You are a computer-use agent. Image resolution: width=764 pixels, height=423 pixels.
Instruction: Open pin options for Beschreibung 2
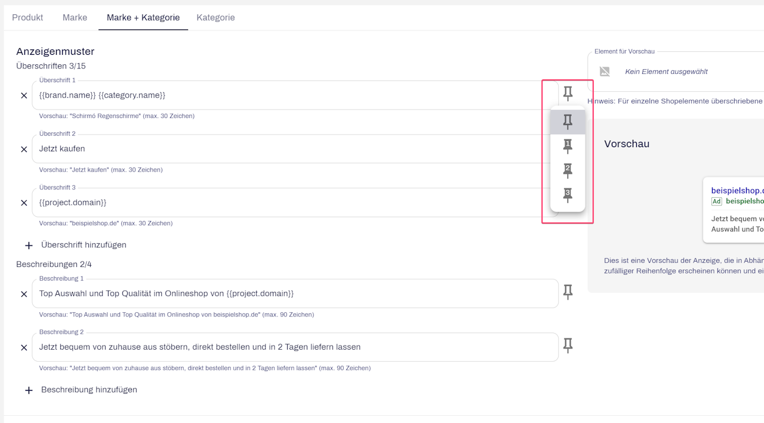(568, 346)
